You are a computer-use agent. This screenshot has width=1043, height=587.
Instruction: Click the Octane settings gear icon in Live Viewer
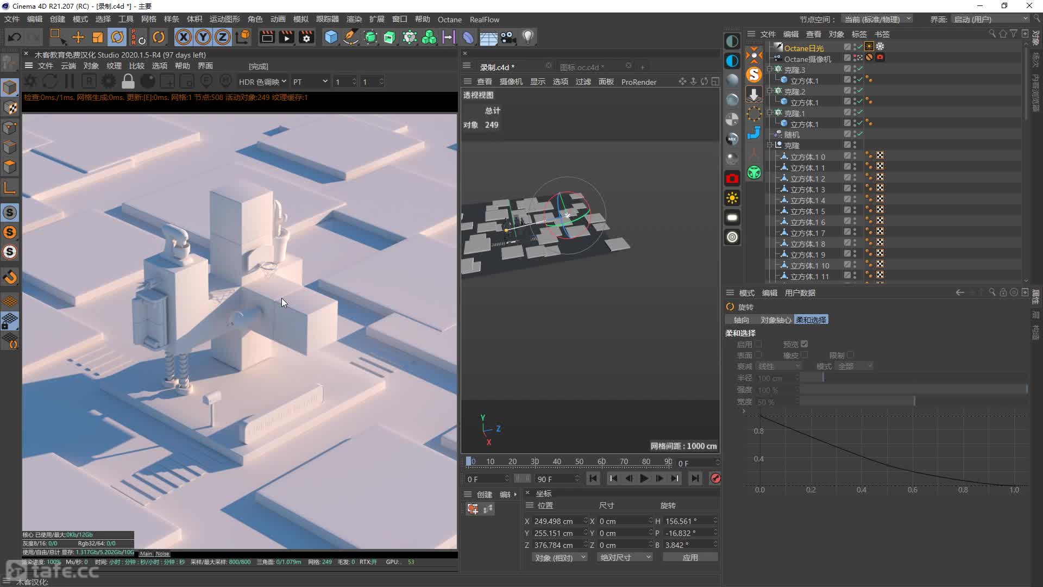[x=109, y=82]
